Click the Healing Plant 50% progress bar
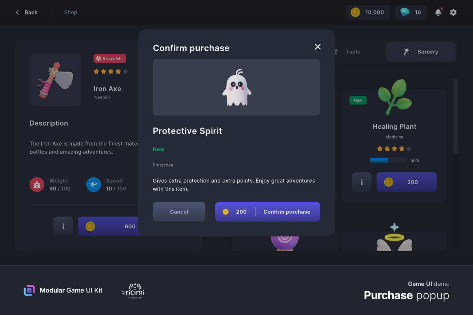 pyautogui.click(x=388, y=160)
